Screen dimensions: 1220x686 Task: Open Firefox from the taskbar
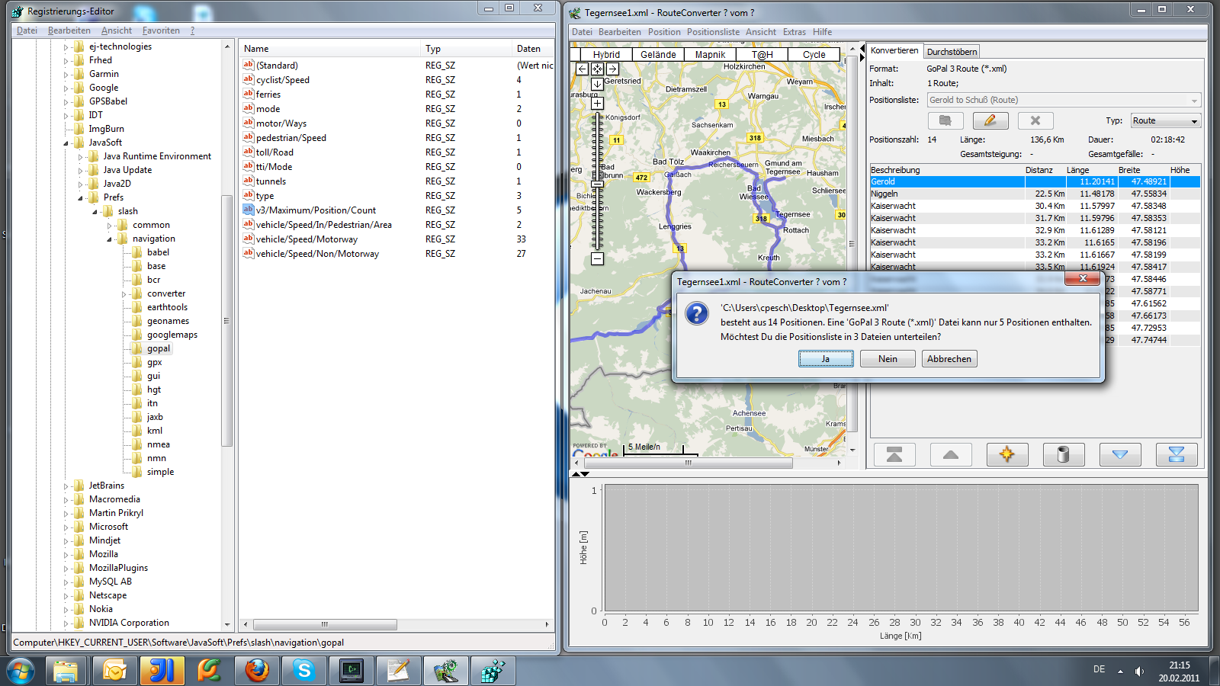[x=257, y=671]
